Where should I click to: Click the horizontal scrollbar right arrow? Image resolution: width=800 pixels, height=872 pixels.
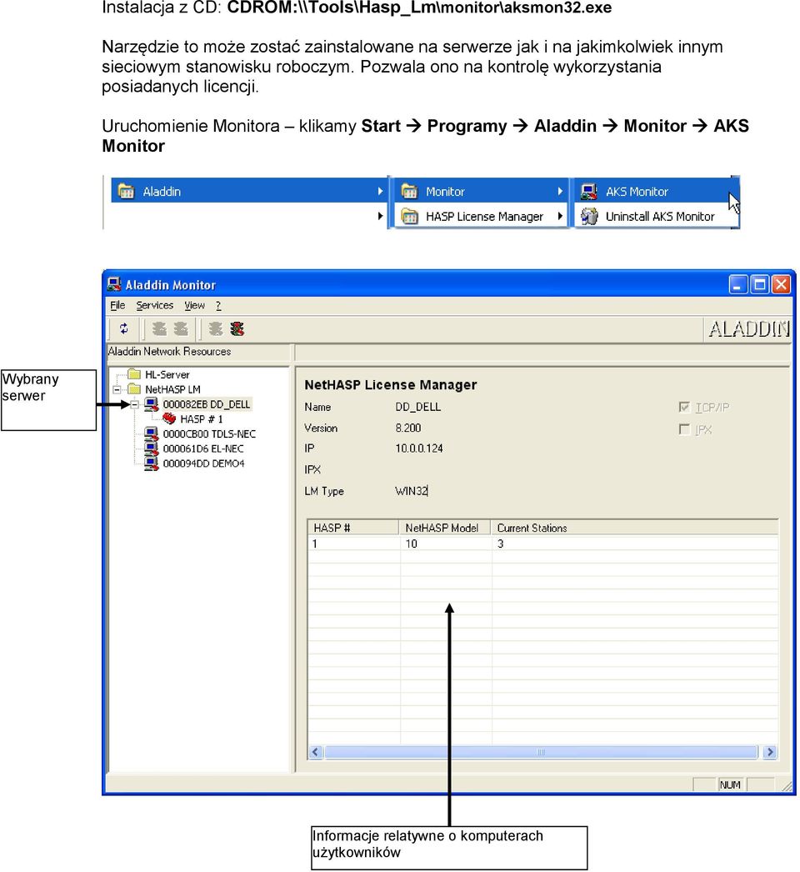[x=770, y=752]
